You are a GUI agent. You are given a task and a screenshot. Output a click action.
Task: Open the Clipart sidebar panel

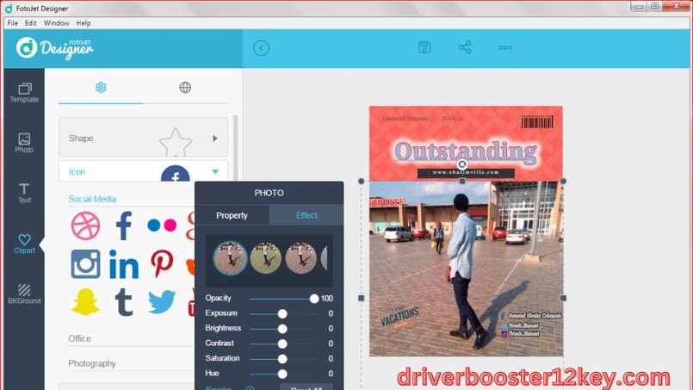[x=24, y=244]
